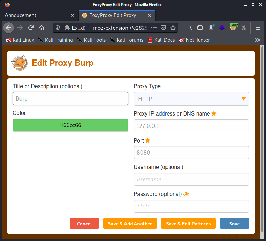Open Kali Linux bookmark

click(20, 40)
